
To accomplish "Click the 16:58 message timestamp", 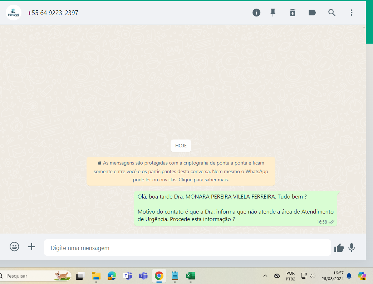I will 322,222.
